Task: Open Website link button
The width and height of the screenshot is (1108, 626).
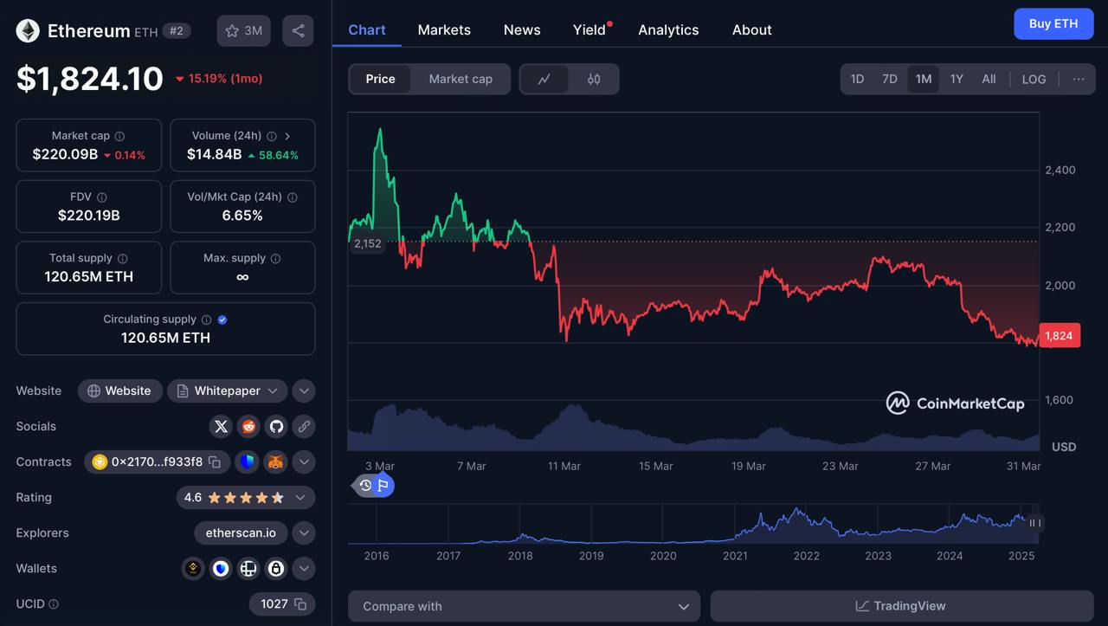Action: coord(119,391)
